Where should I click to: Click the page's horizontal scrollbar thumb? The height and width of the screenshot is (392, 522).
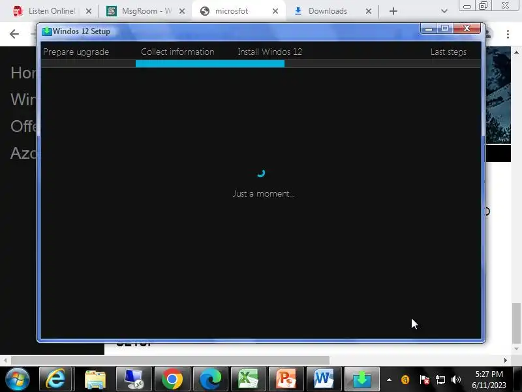click(x=170, y=361)
